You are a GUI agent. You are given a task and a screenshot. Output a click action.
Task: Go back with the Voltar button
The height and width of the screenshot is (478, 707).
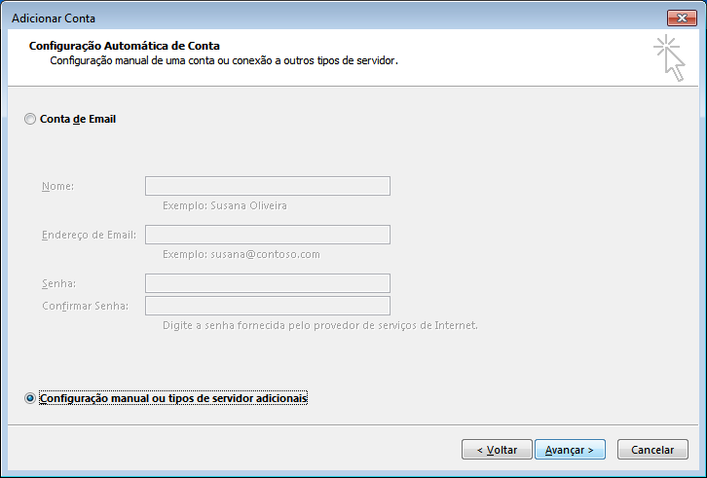click(497, 450)
